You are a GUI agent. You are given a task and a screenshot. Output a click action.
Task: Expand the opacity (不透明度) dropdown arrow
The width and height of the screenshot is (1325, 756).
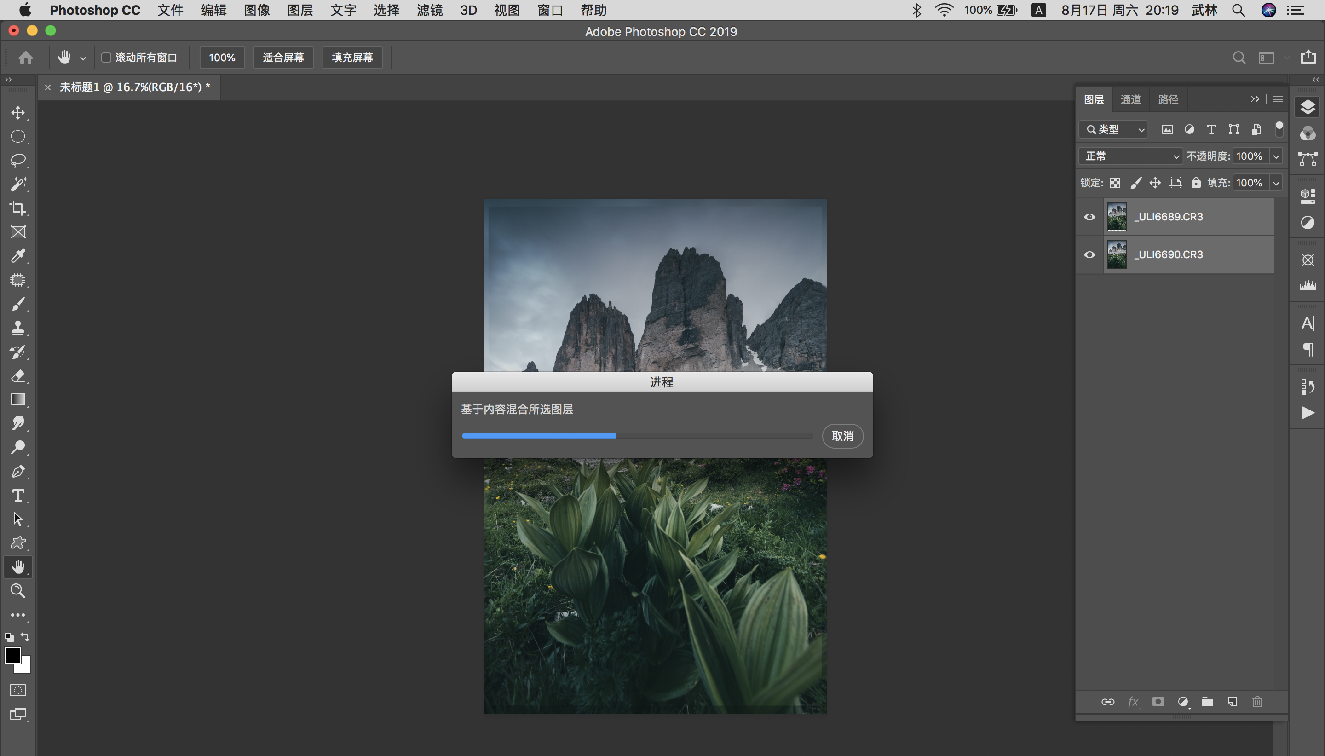[1276, 156]
